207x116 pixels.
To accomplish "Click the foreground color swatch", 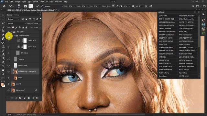I will [x=2, y=84].
